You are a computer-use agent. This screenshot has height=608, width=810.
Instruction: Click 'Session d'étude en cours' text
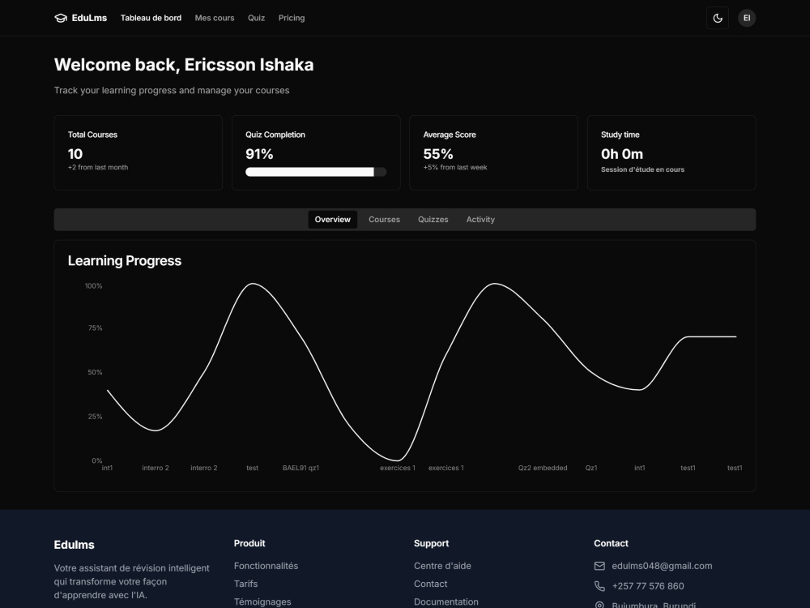(x=642, y=169)
